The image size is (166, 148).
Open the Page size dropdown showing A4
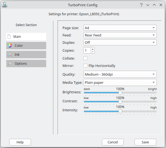click(x=120, y=28)
